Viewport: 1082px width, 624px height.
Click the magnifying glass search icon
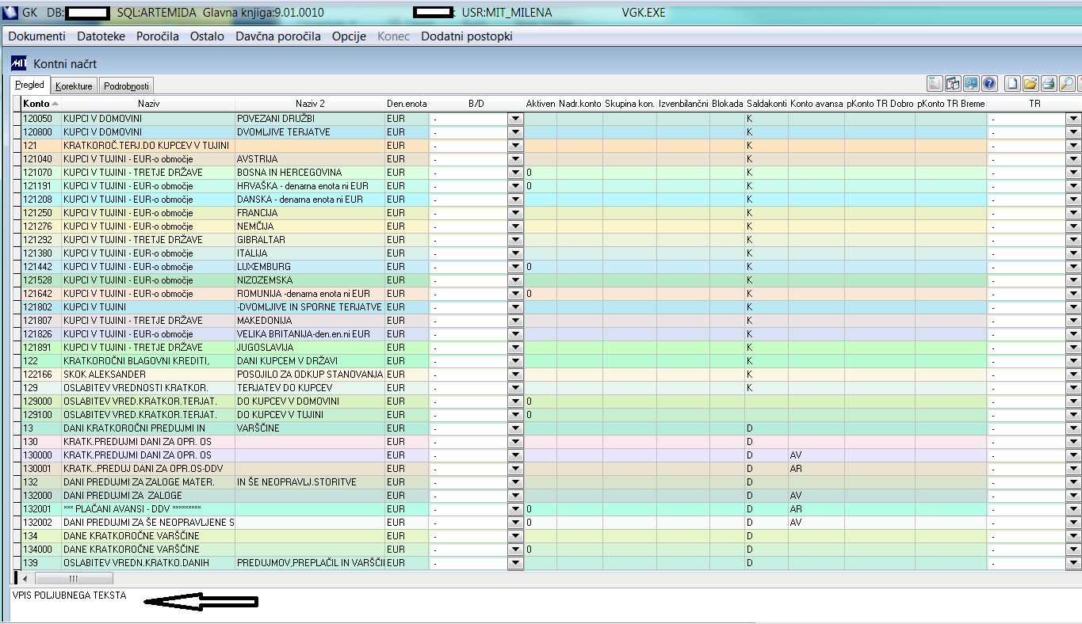[x=1067, y=84]
